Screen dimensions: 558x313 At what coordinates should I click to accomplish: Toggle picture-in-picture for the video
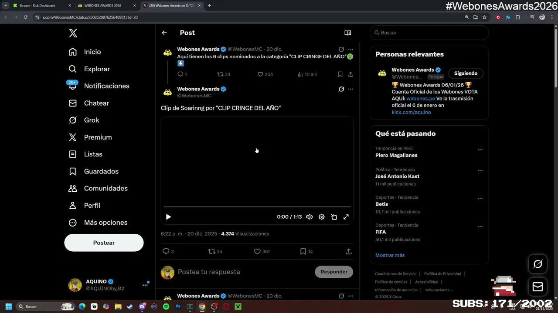pyautogui.click(x=334, y=217)
